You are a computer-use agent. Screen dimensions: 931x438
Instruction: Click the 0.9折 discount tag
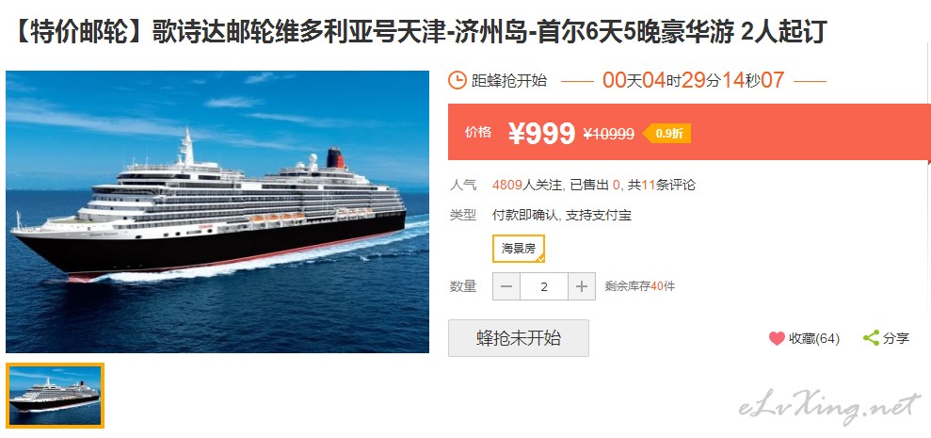coord(666,134)
